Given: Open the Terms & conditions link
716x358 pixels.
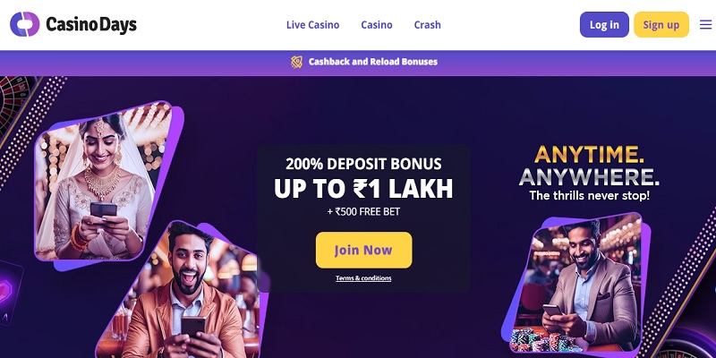Looking at the screenshot, I should pyautogui.click(x=363, y=278).
